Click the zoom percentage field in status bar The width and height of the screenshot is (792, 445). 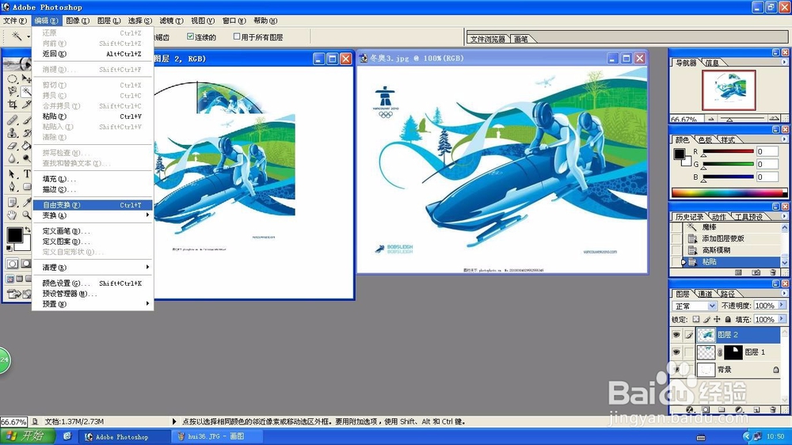[x=13, y=421]
